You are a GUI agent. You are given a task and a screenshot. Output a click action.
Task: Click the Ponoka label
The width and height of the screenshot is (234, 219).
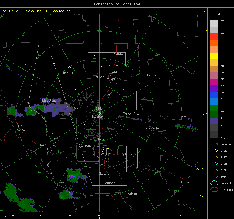click(x=119, y=54)
